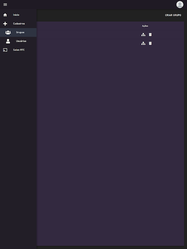Open hierarchy view for the first group row
This screenshot has height=249, width=187.
143,35
